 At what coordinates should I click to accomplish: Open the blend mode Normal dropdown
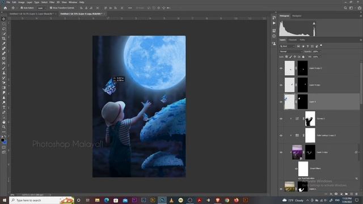(291, 52)
